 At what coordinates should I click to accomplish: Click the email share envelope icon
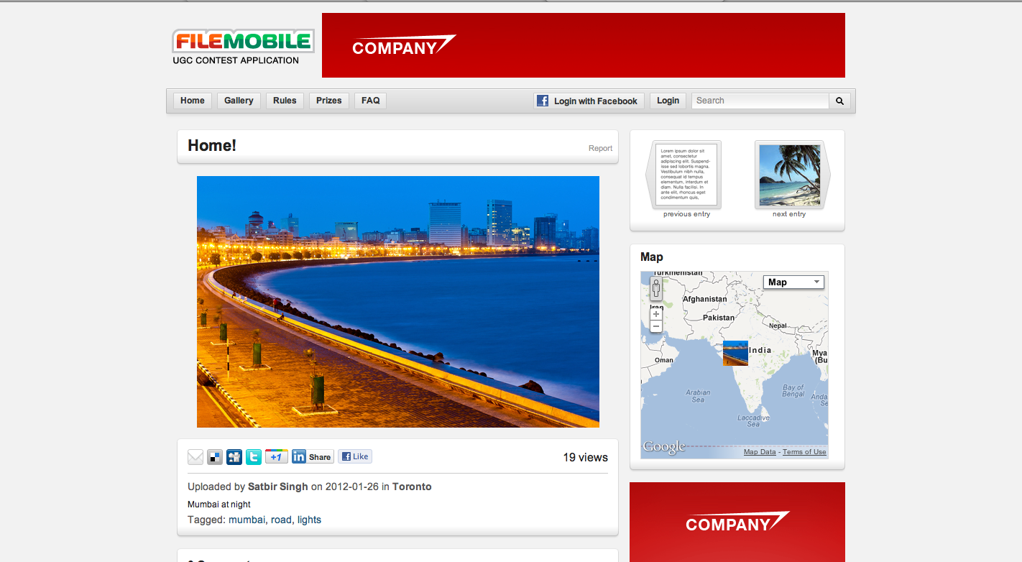click(195, 457)
